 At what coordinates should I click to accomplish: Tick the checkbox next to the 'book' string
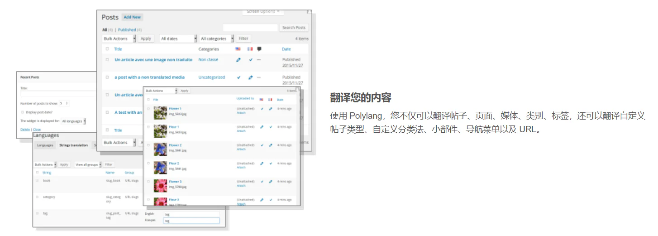tap(38, 181)
